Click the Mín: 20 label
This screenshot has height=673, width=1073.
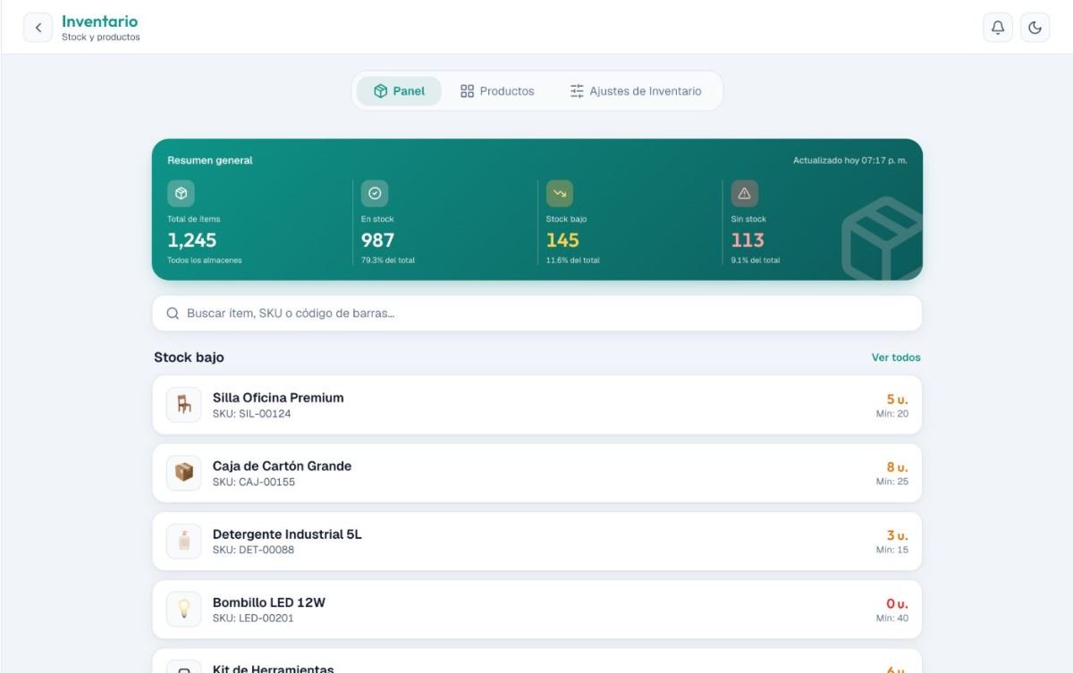pos(892,414)
